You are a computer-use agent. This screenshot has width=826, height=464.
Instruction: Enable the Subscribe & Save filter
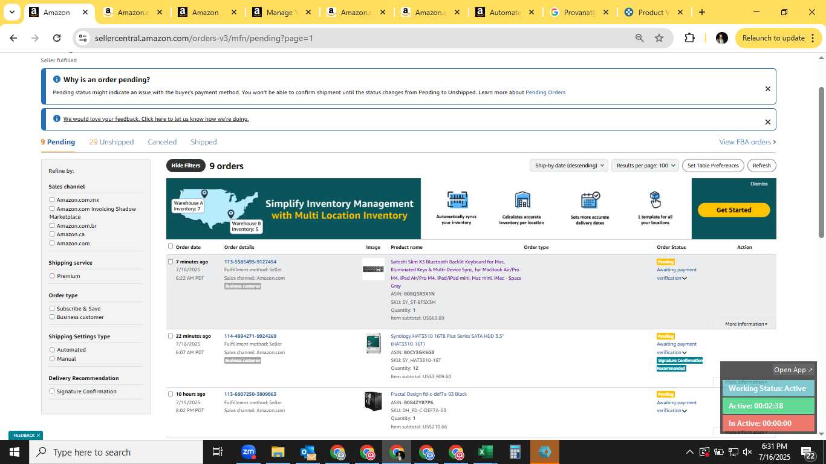pos(52,308)
